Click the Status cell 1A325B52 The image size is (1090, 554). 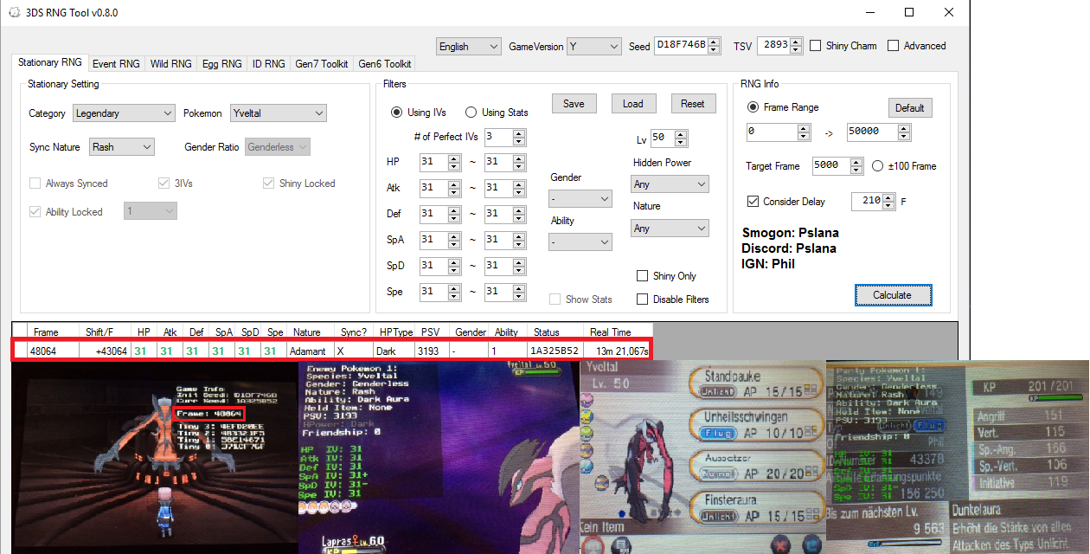tap(555, 351)
